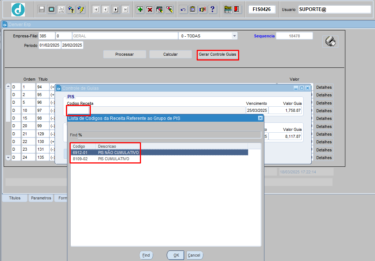The image size is (375, 261).
Task: Click the green plus insert record icon
Action: point(140,10)
